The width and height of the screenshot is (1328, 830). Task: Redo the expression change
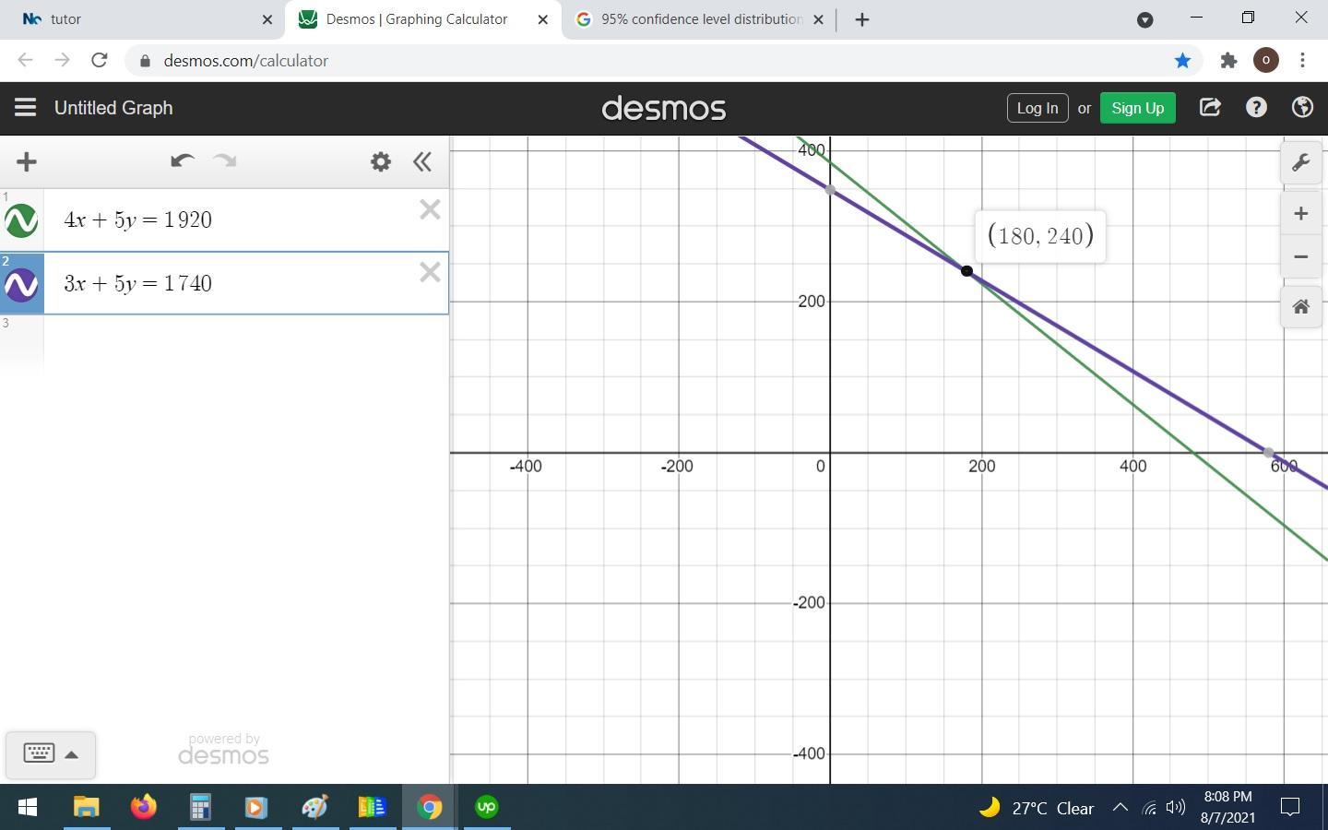click(225, 161)
